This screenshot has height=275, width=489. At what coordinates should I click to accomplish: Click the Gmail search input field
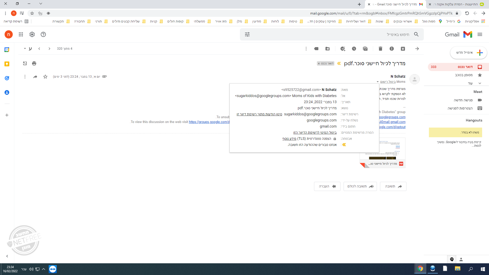[x=331, y=34]
